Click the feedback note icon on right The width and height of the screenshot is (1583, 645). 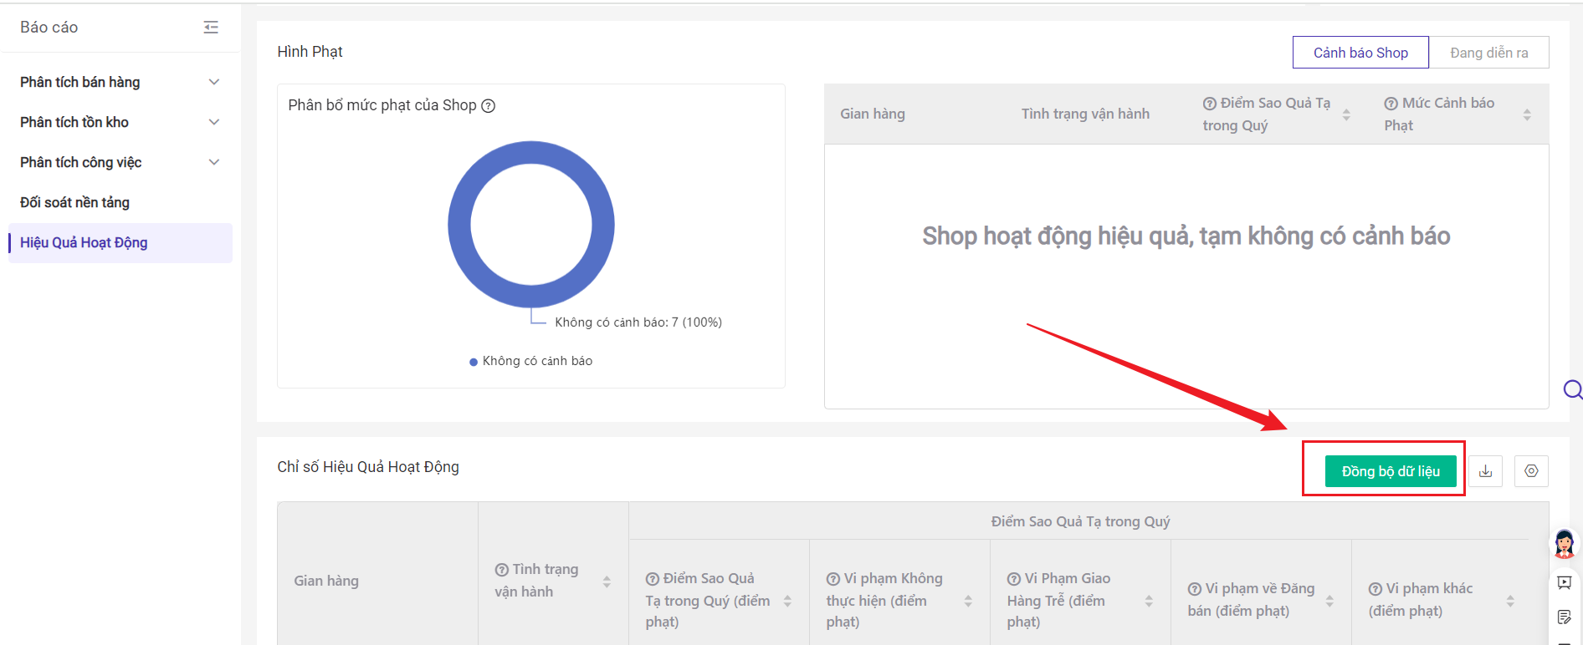[x=1564, y=617]
